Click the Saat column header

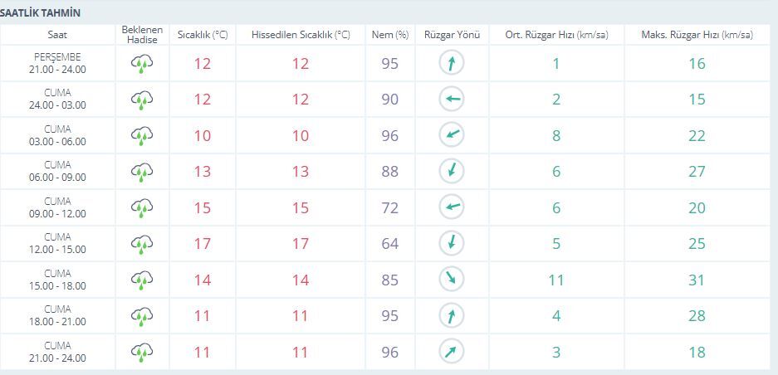[57, 35]
